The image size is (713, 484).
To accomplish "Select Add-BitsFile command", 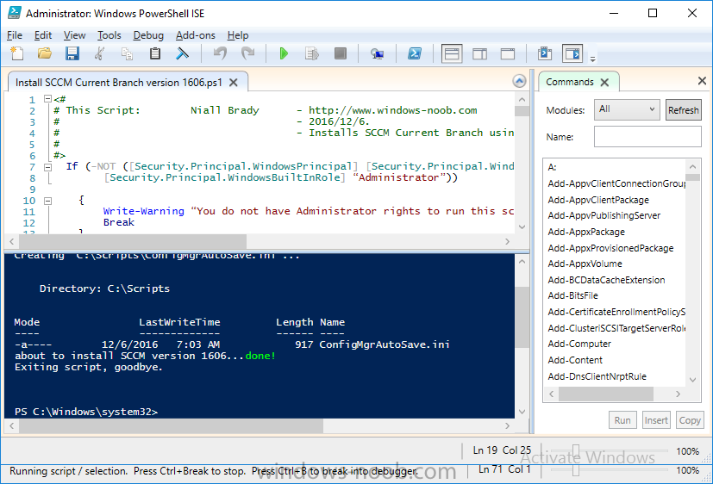I will tap(572, 295).
